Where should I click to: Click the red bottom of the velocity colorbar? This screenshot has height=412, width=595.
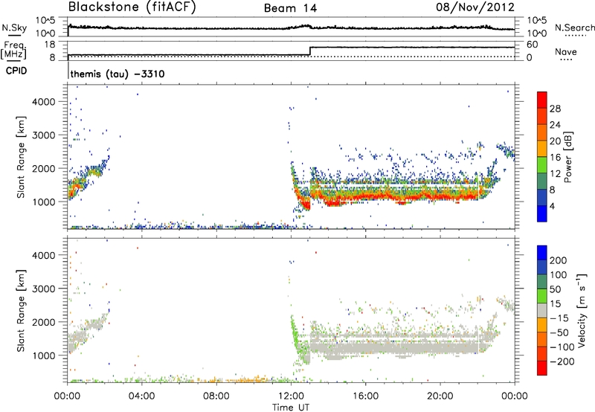542,368
